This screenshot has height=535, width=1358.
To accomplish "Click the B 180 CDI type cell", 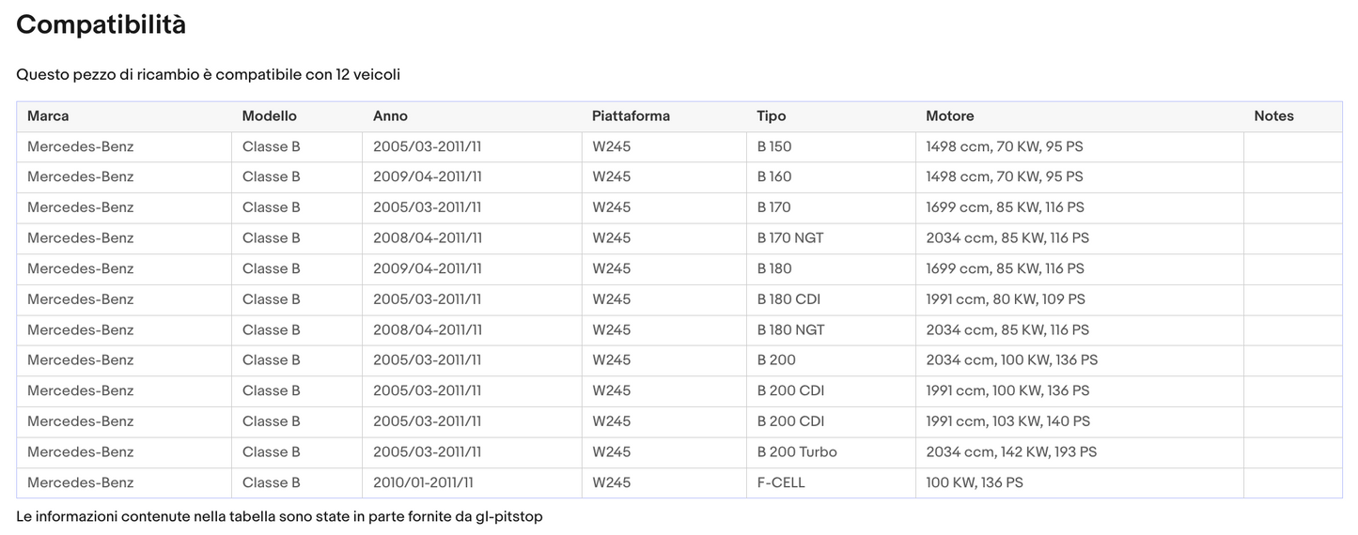I will (790, 299).
